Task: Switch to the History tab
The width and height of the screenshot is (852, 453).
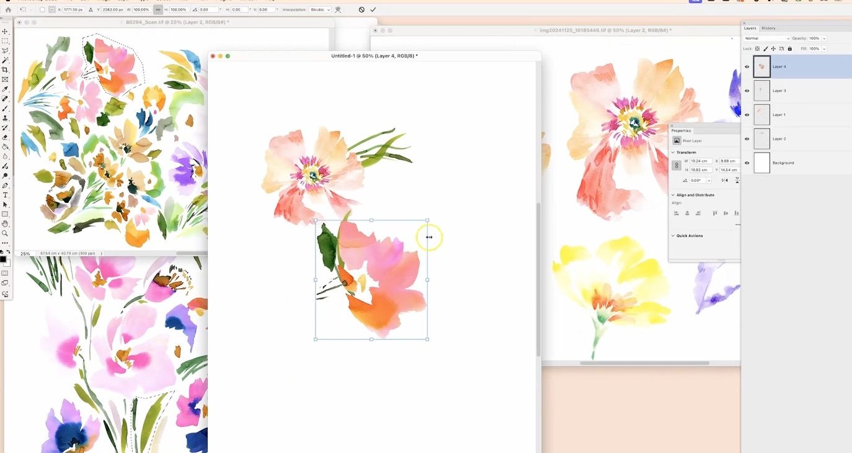Action: click(x=768, y=28)
